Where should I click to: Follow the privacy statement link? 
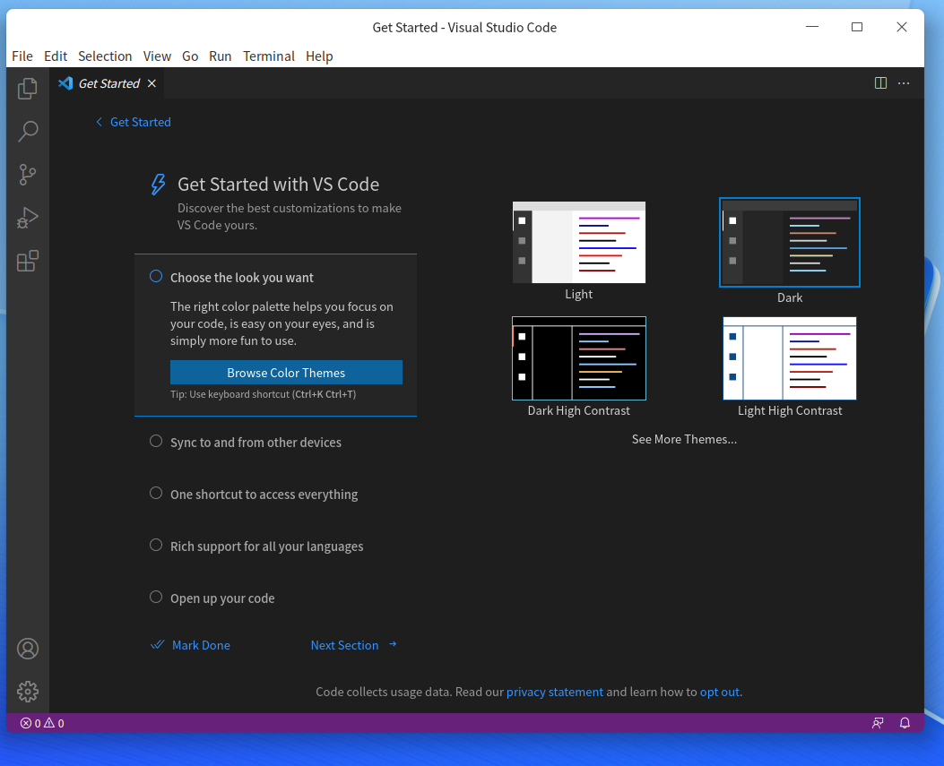pos(555,692)
